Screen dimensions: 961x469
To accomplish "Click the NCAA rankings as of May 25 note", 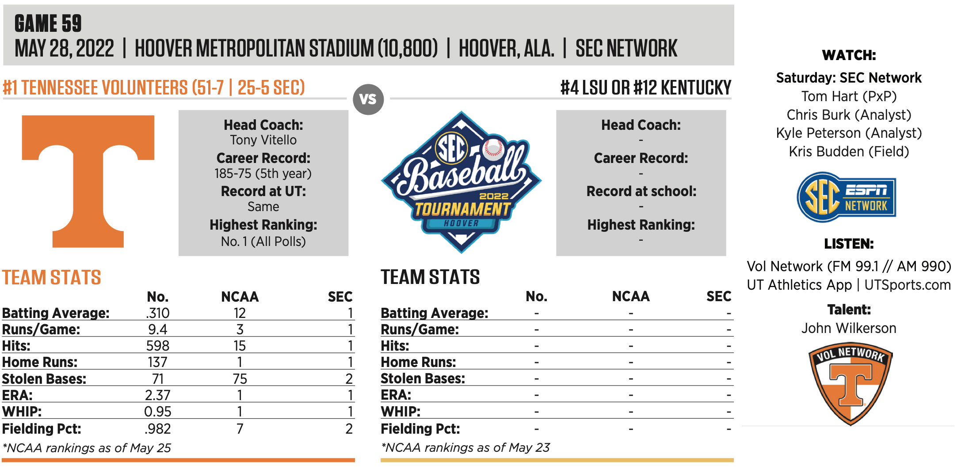I will pos(87,448).
